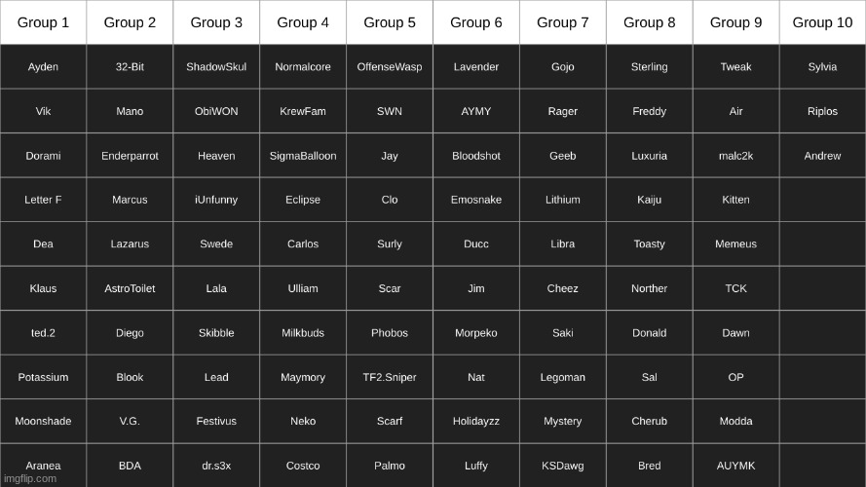Select the Holidayzz cell
The image size is (866, 487).
point(476,421)
